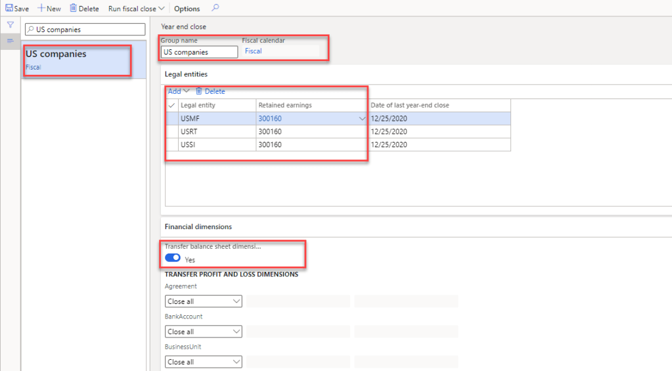Click the New plus icon
The height and width of the screenshot is (371, 672).
(41, 9)
